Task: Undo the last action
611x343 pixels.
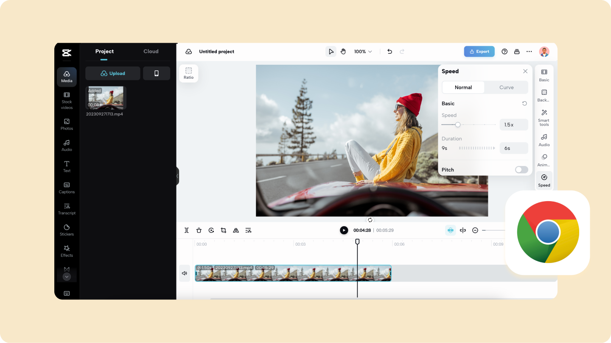Action: (390, 52)
